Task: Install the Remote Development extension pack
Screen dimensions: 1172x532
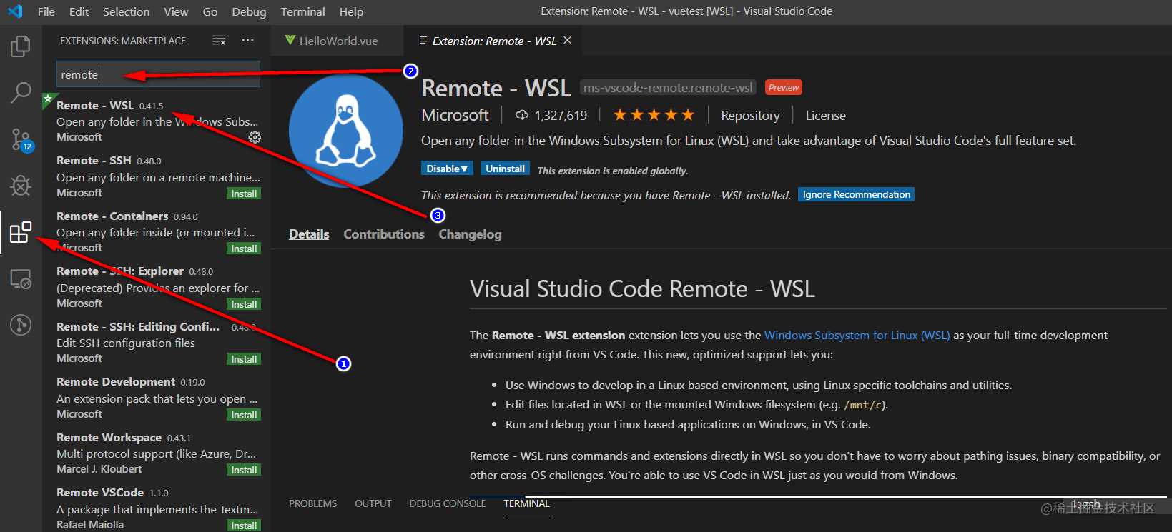Action: pos(244,415)
